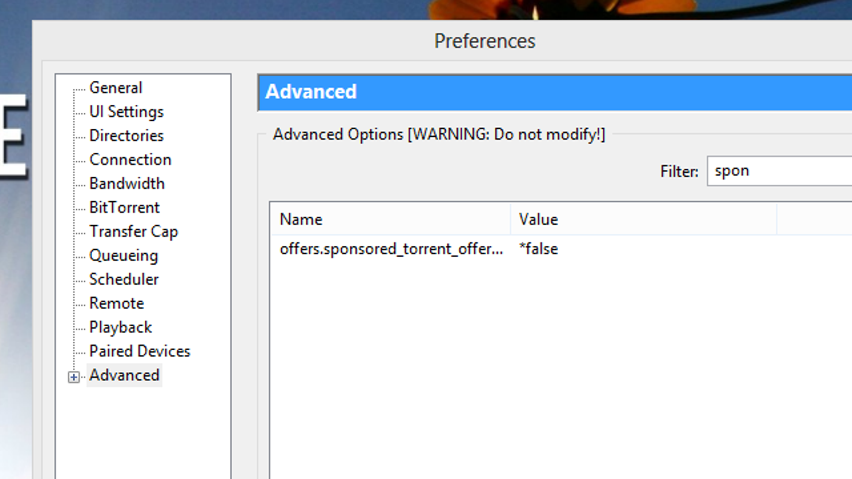Click into the Filter text field

(x=780, y=171)
